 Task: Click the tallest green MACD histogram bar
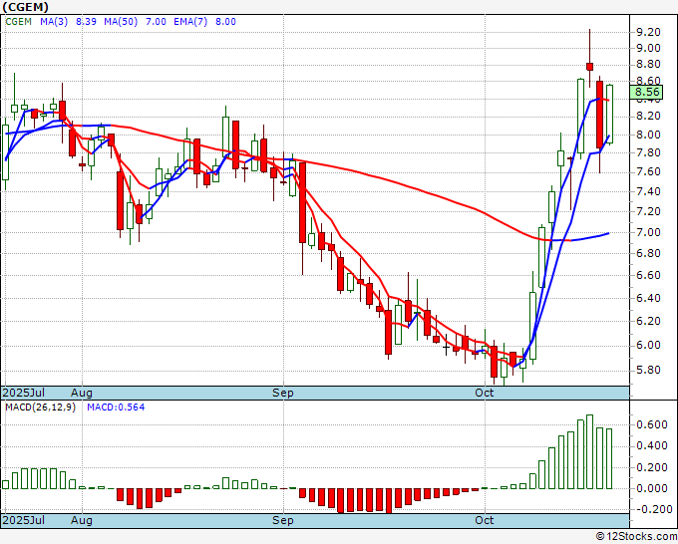click(589, 452)
